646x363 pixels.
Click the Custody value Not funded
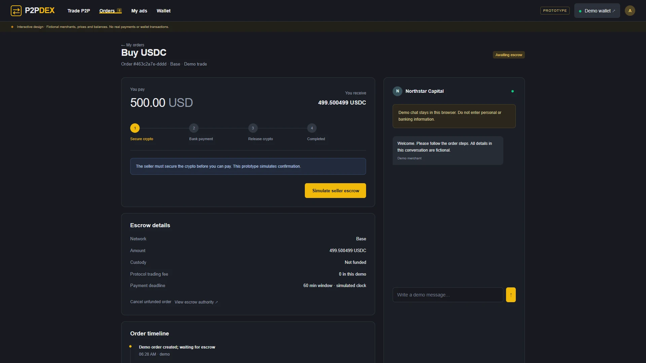pos(355,263)
